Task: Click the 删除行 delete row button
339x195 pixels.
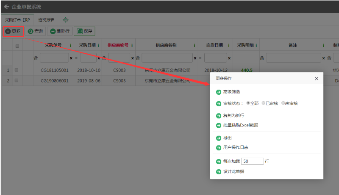Action: [59, 31]
